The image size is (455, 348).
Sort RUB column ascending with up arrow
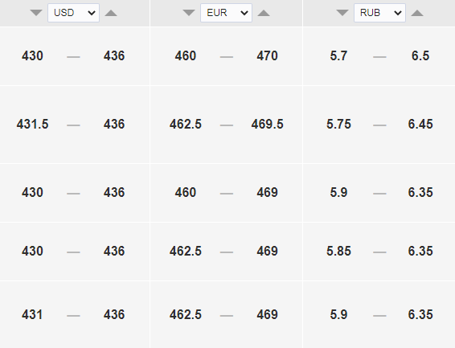pos(417,13)
